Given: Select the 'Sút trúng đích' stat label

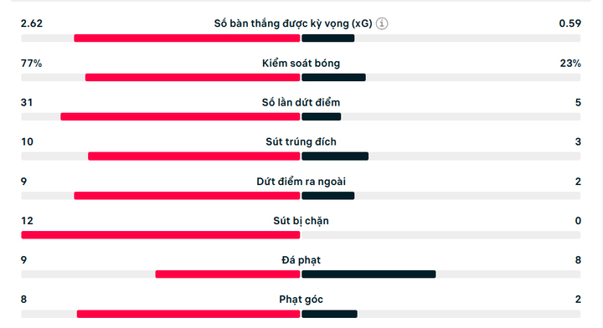Looking at the screenshot, I should point(301,141).
